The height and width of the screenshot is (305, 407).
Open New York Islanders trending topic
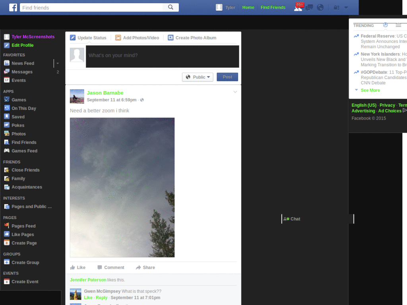[380, 54]
